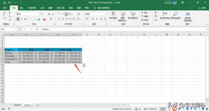Open the fill color dropdown arrow

point(41,19)
